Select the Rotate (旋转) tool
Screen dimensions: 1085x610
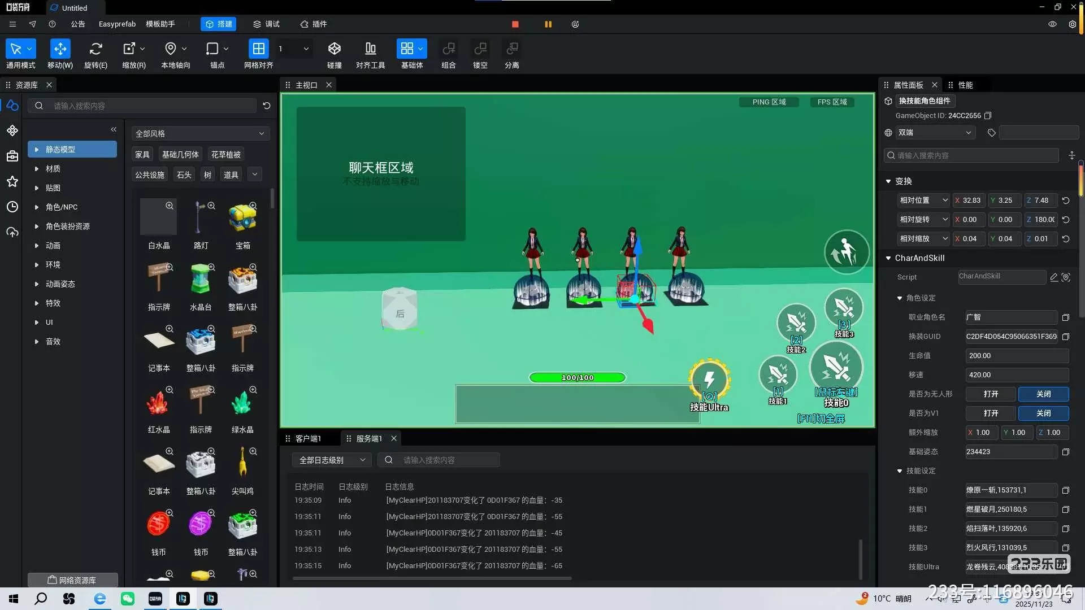tap(96, 49)
